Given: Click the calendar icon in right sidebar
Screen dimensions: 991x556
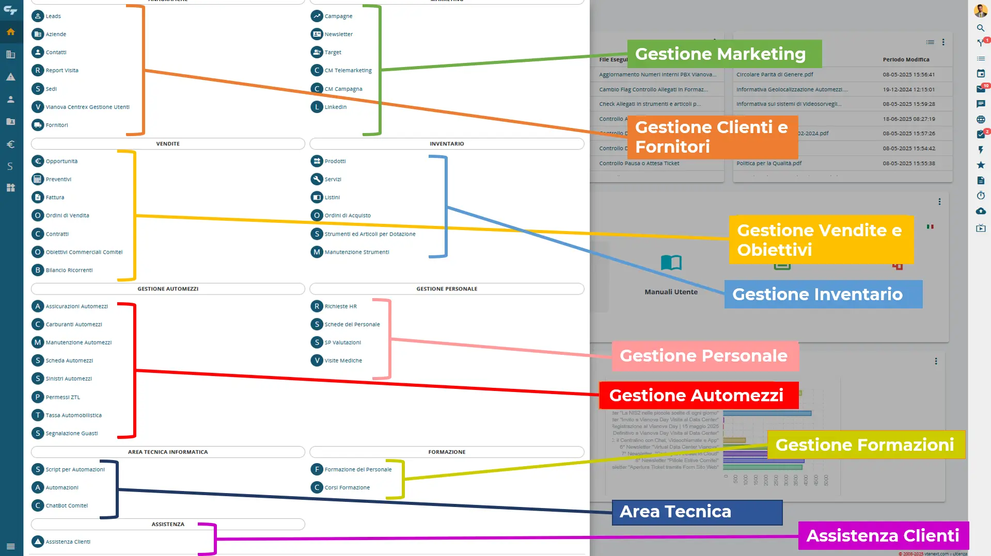Looking at the screenshot, I should click(x=981, y=74).
